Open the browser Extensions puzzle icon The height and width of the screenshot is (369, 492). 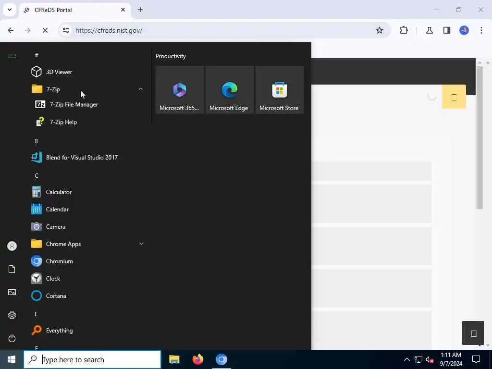404,30
